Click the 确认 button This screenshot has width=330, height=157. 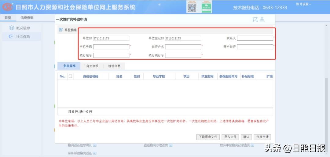pos(246,137)
